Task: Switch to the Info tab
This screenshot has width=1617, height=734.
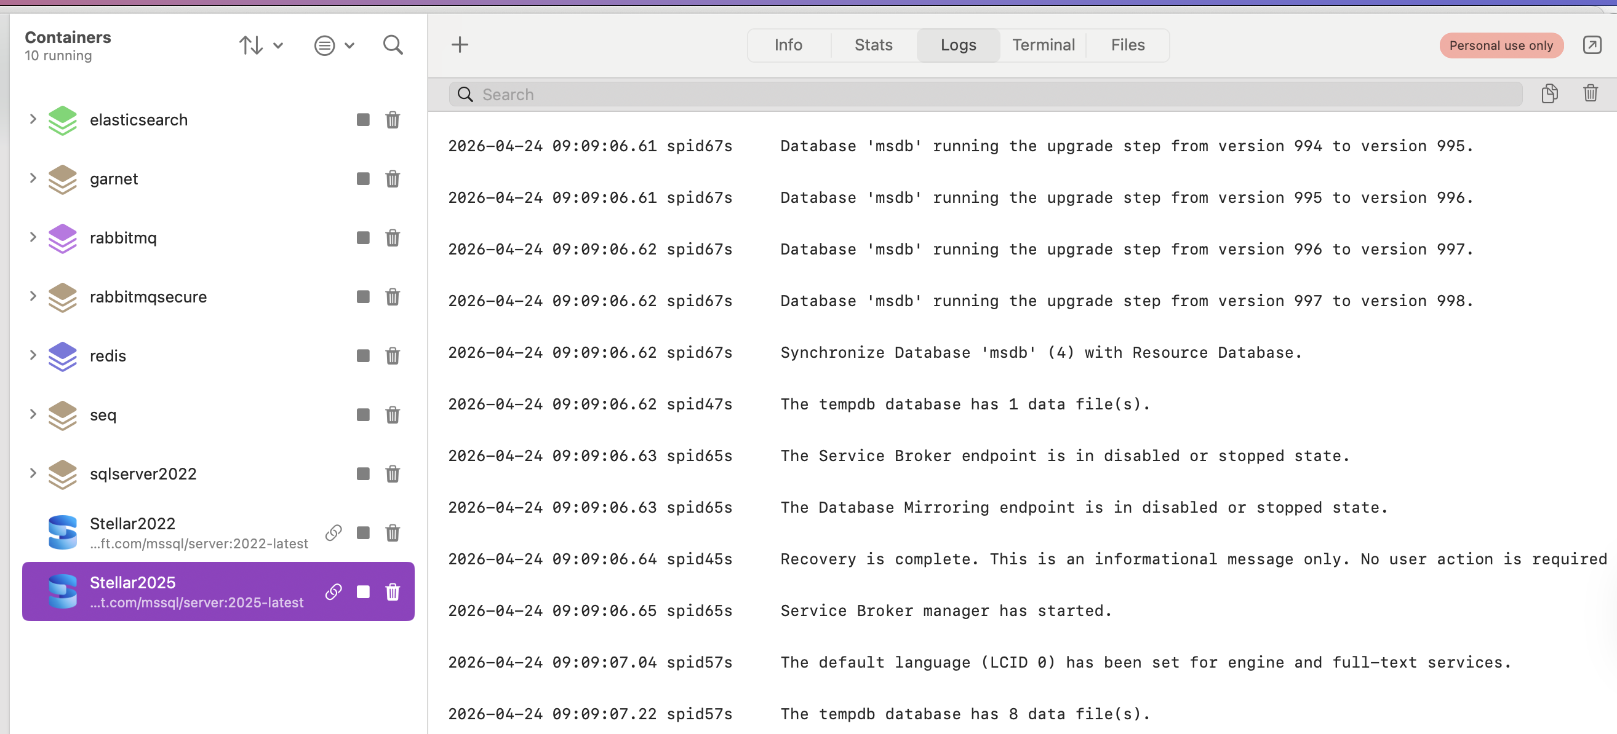Action: click(x=788, y=45)
